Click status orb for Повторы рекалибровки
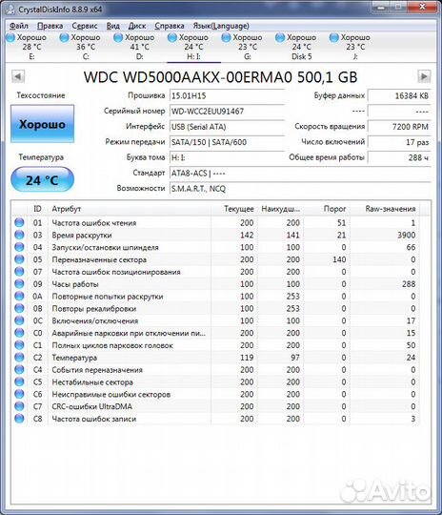This screenshot has height=515, width=442. point(19,308)
